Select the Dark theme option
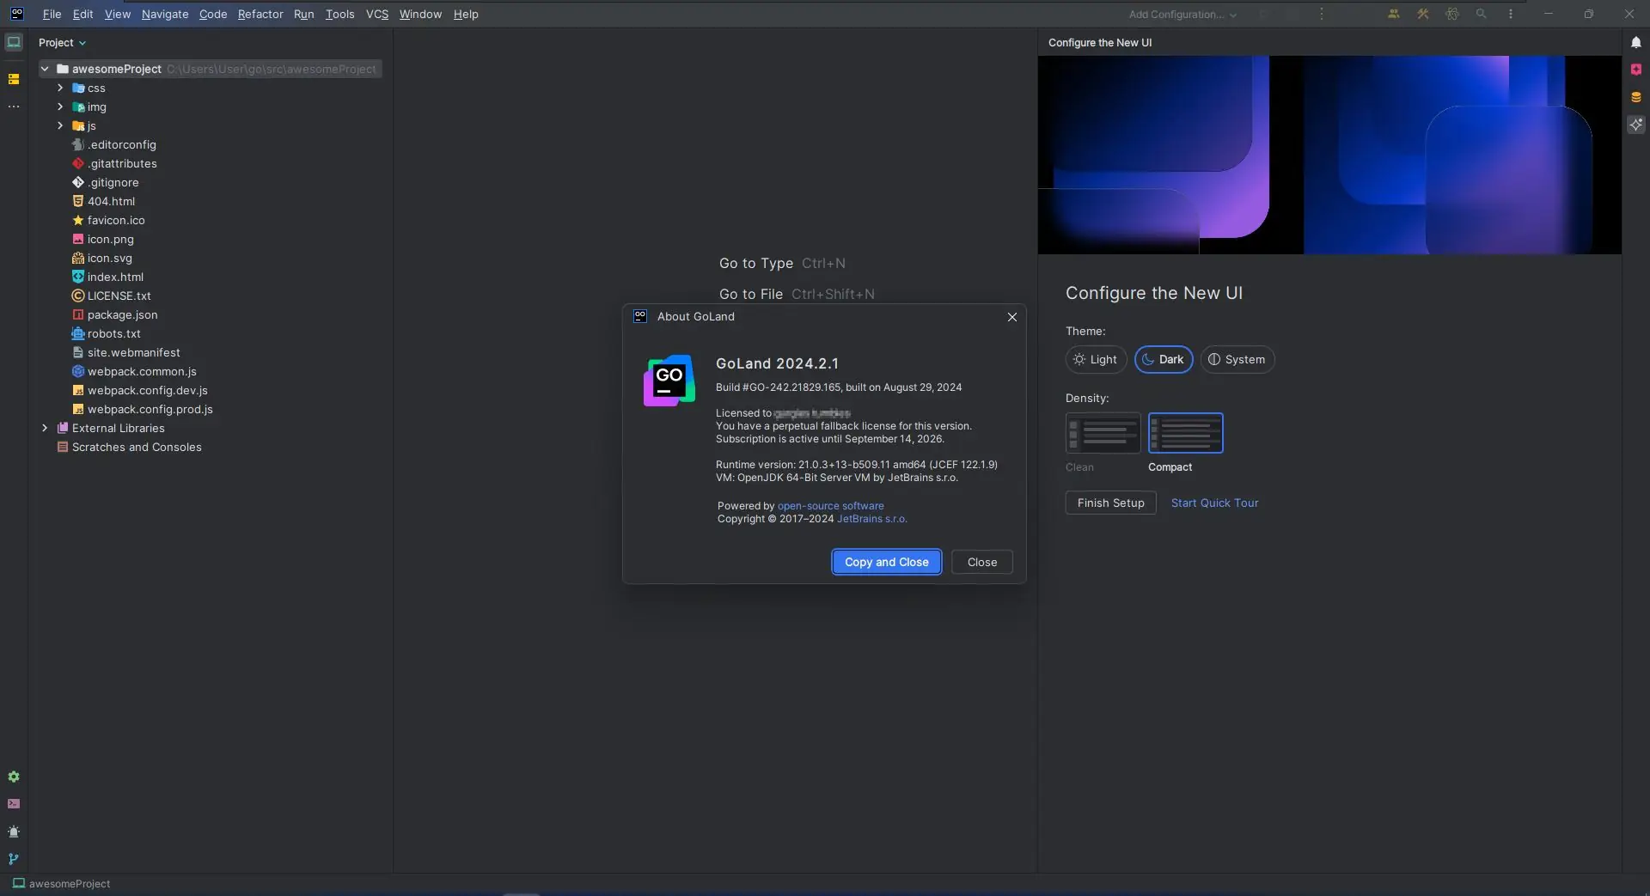Screen dimensions: 1650x896 point(1164,359)
